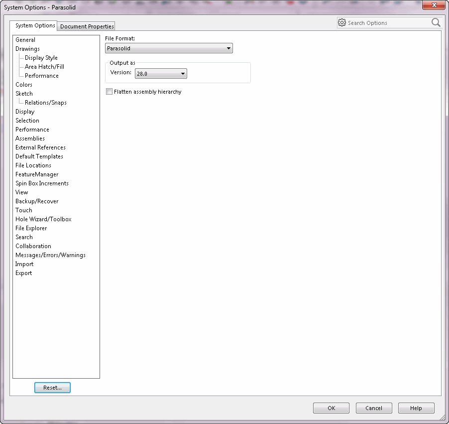The image size is (449, 424).
Task: Open the View options page
Action: [22, 192]
